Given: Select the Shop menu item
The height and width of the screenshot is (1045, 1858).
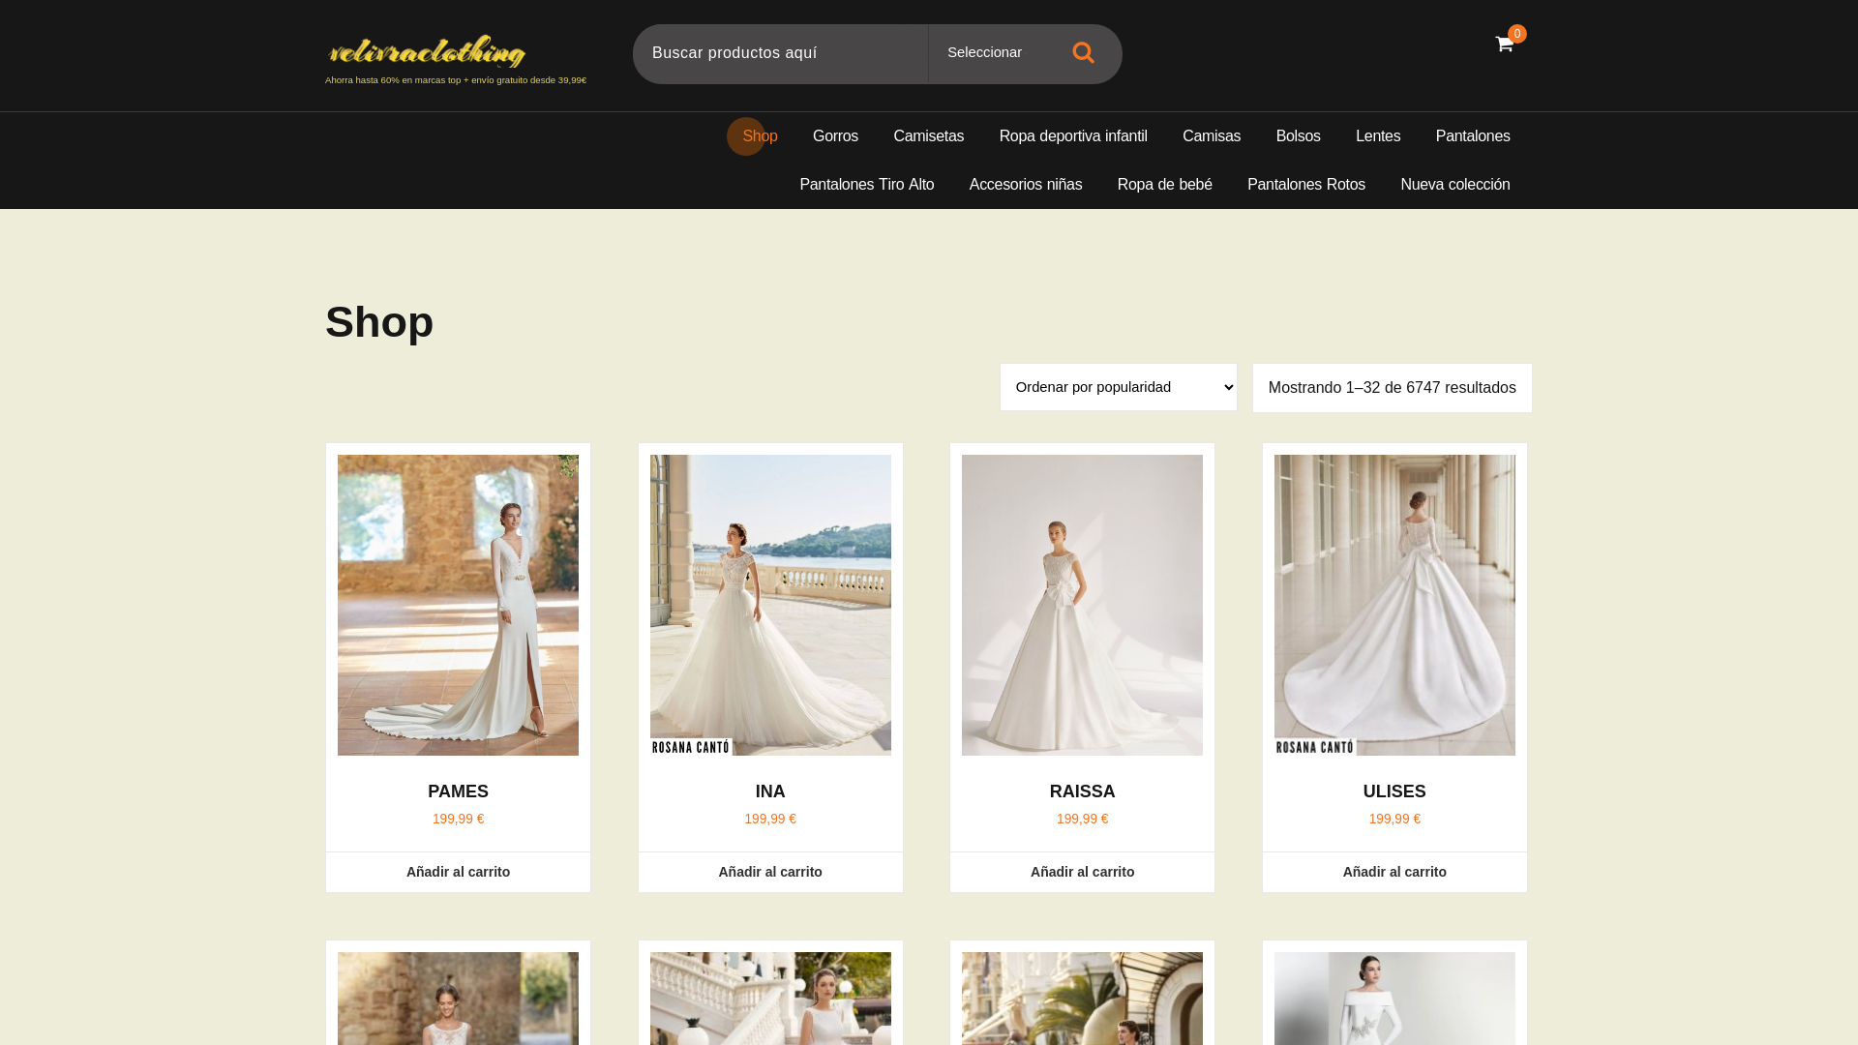Looking at the screenshot, I should click(x=760, y=136).
